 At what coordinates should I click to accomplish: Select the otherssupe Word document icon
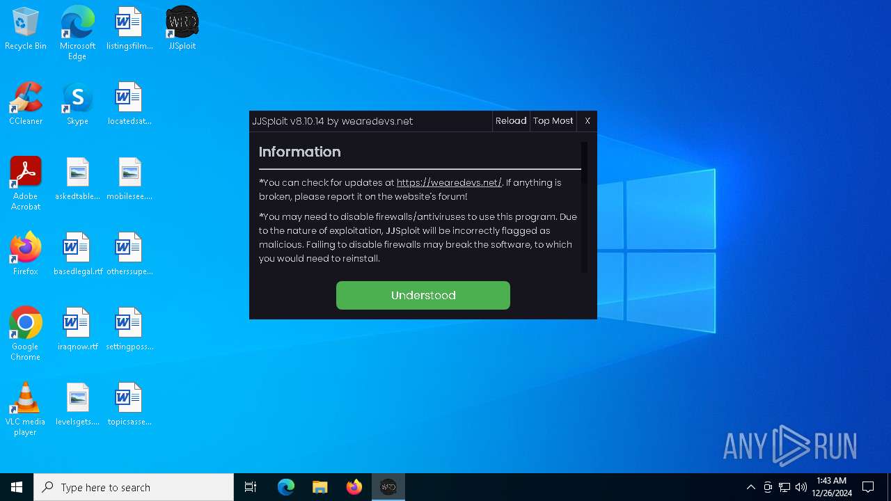click(129, 255)
